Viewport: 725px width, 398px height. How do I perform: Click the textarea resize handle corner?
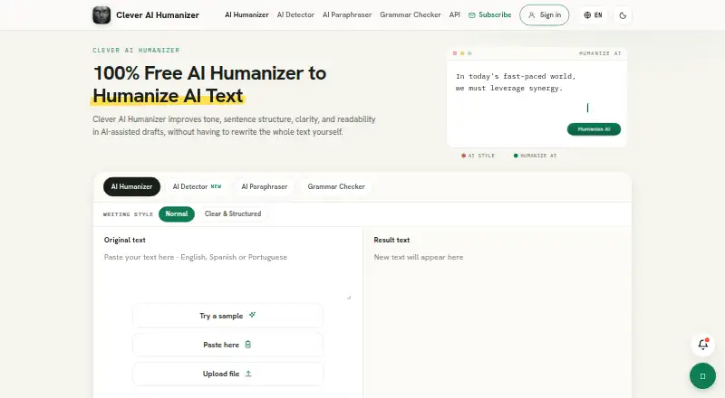tap(349, 298)
